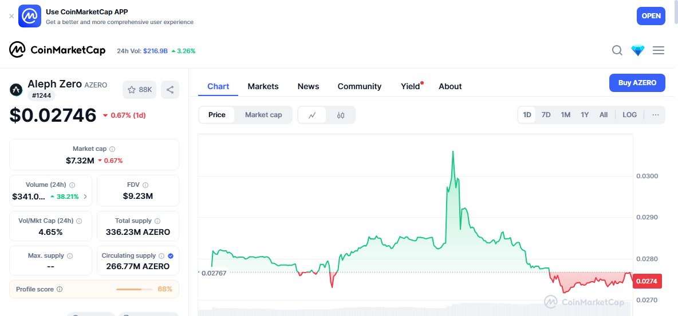The width and height of the screenshot is (678, 316).
Task: Click the #1244 rank badge
Action: (41, 95)
